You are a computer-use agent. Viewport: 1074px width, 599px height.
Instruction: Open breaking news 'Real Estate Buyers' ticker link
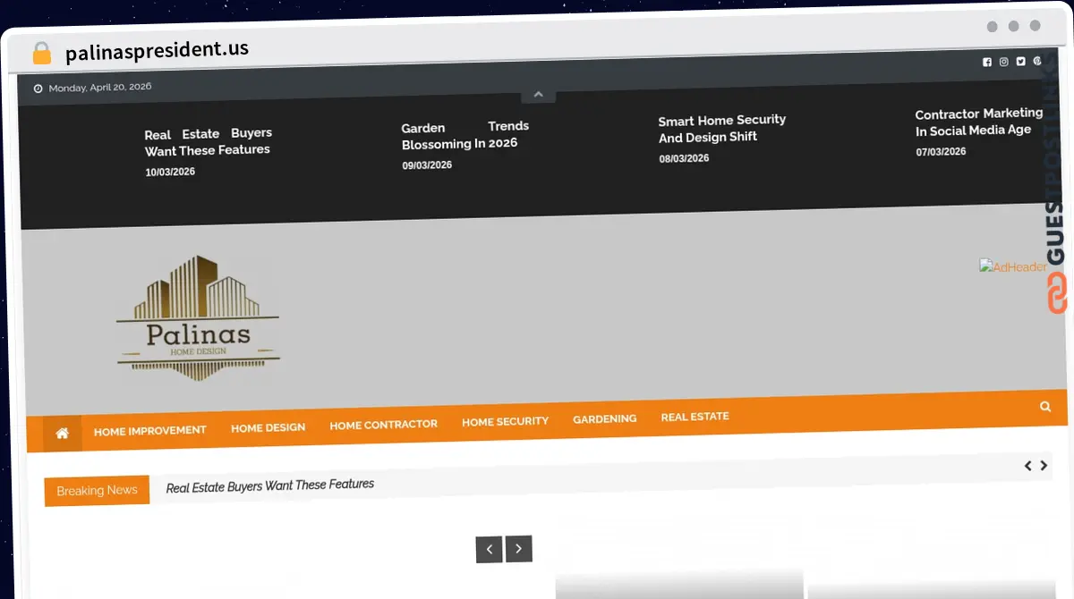[270, 485]
